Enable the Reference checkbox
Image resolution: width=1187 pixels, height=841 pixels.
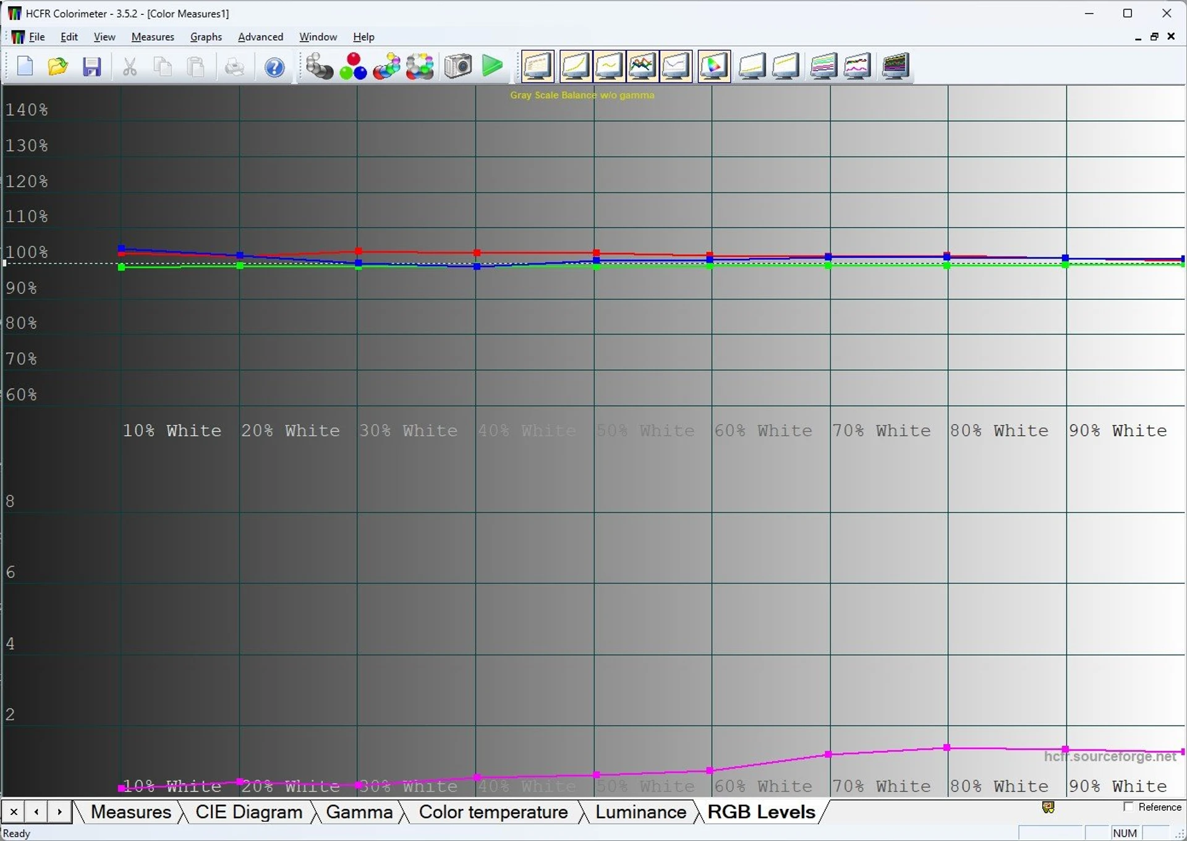(1128, 807)
